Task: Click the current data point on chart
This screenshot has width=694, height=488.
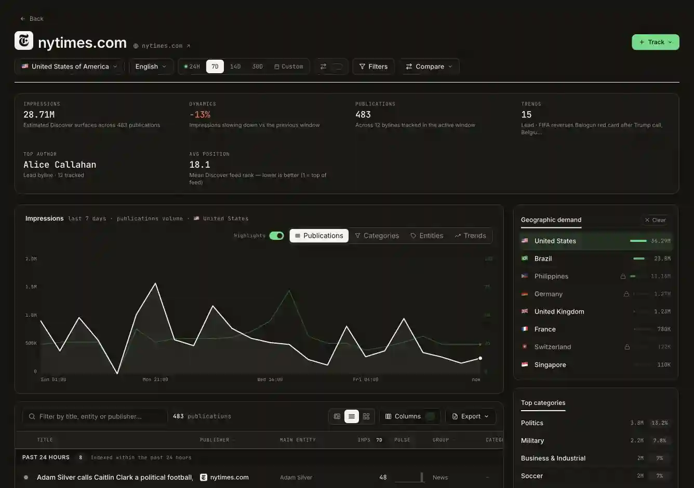Action: pyautogui.click(x=480, y=358)
